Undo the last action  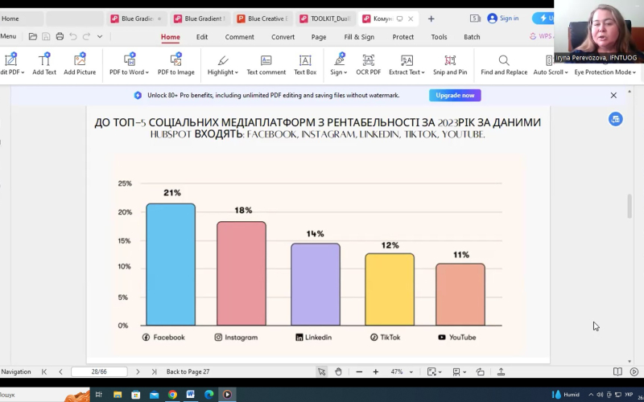[x=73, y=36]
